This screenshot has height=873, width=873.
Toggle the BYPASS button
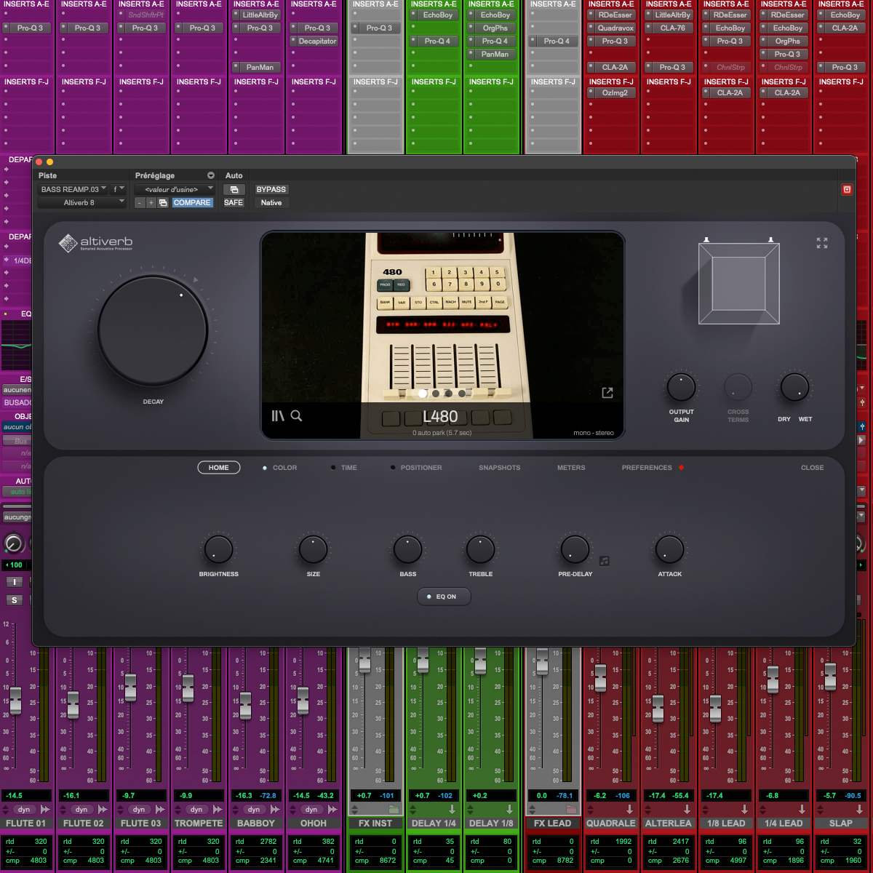tap(271, 189)
